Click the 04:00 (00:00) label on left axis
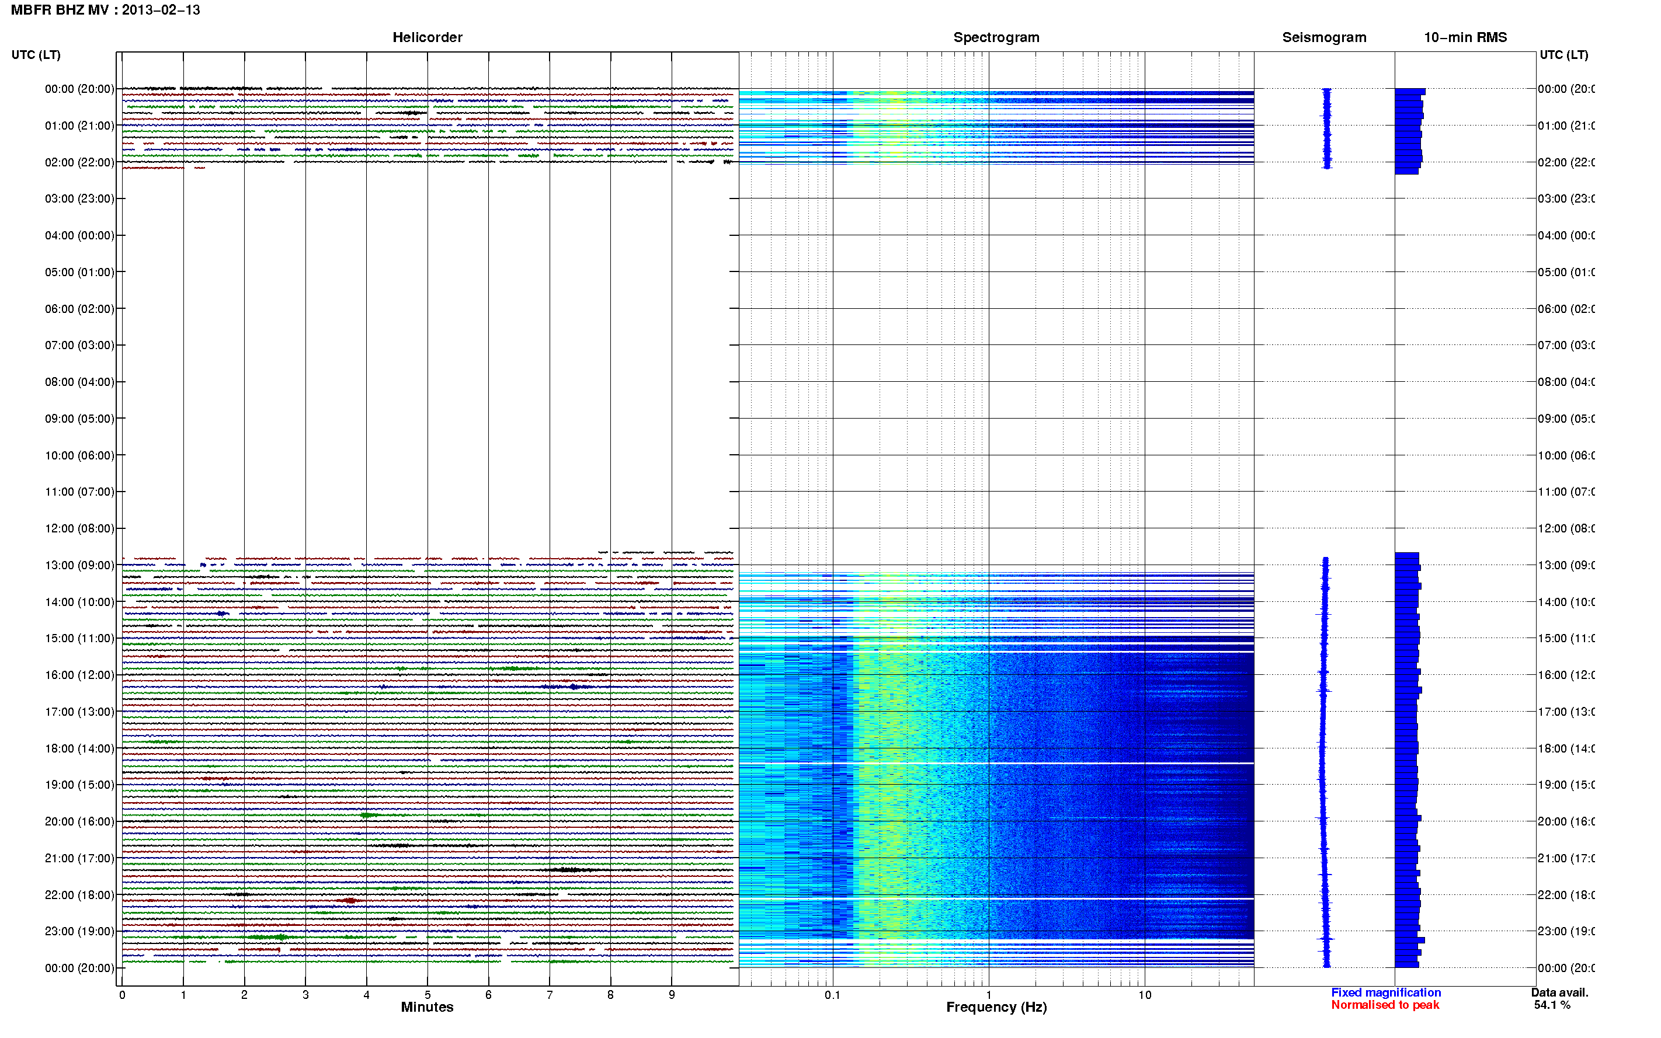 (79, 235)
